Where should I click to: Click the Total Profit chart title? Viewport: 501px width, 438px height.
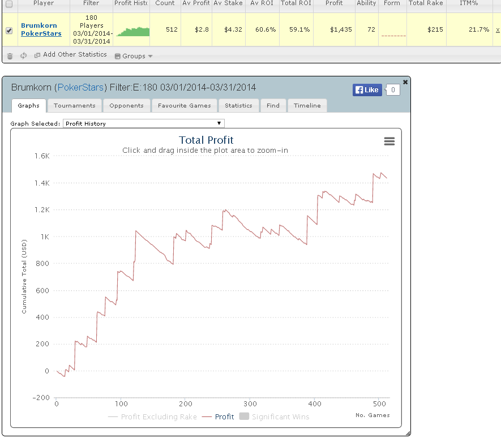206,140
